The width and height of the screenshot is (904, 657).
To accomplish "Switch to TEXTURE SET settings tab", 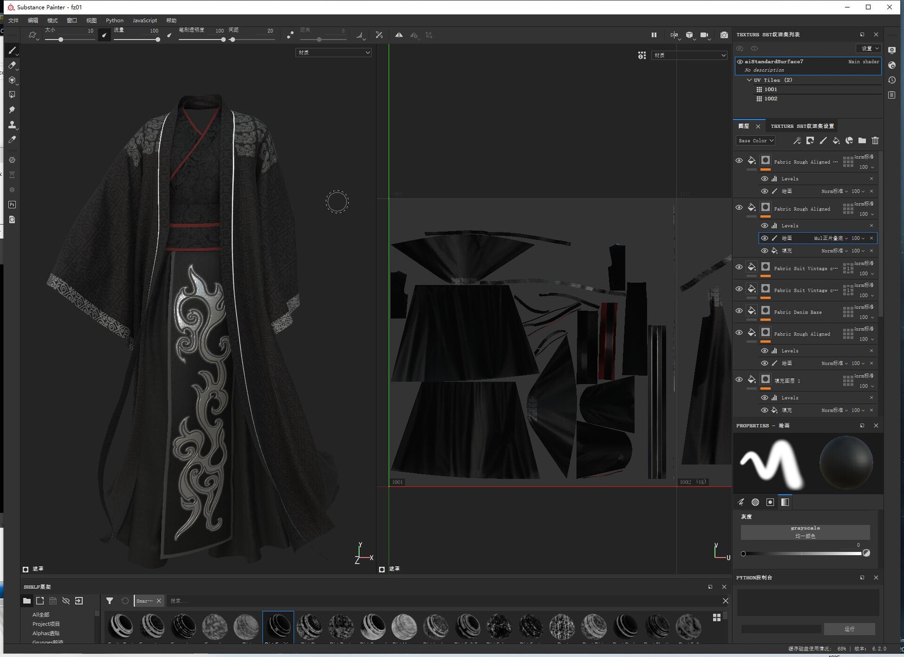I will coord(802,126).
